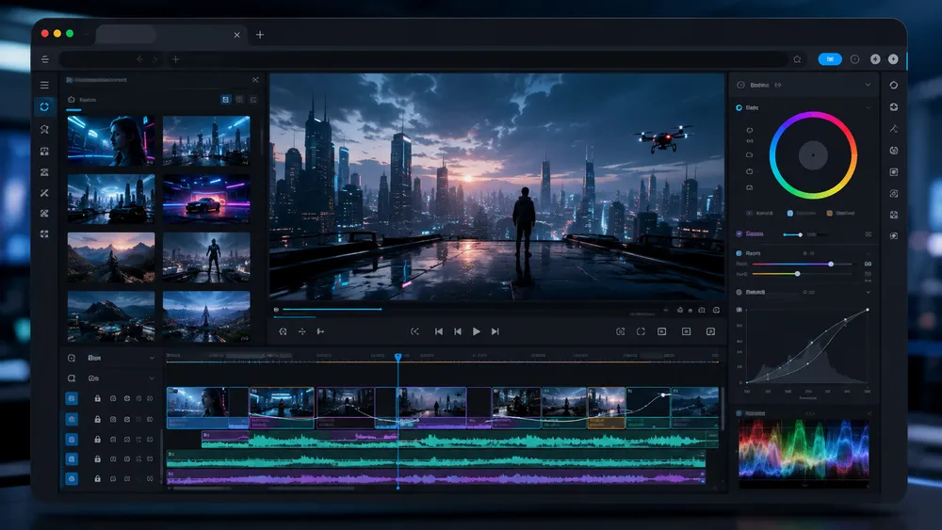Expand the curves section chevron above the graph
942x530 pixels.
[868, 293]
